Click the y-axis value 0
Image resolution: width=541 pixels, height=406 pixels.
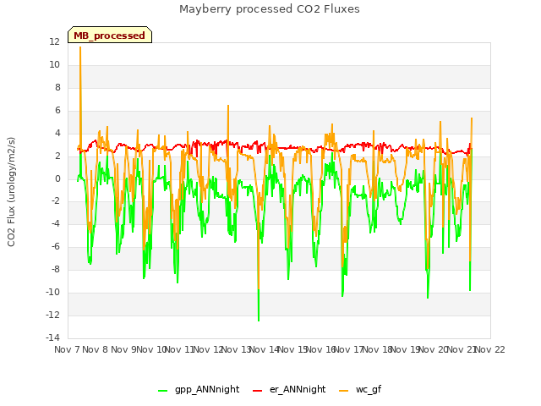(x=57, y=178)
